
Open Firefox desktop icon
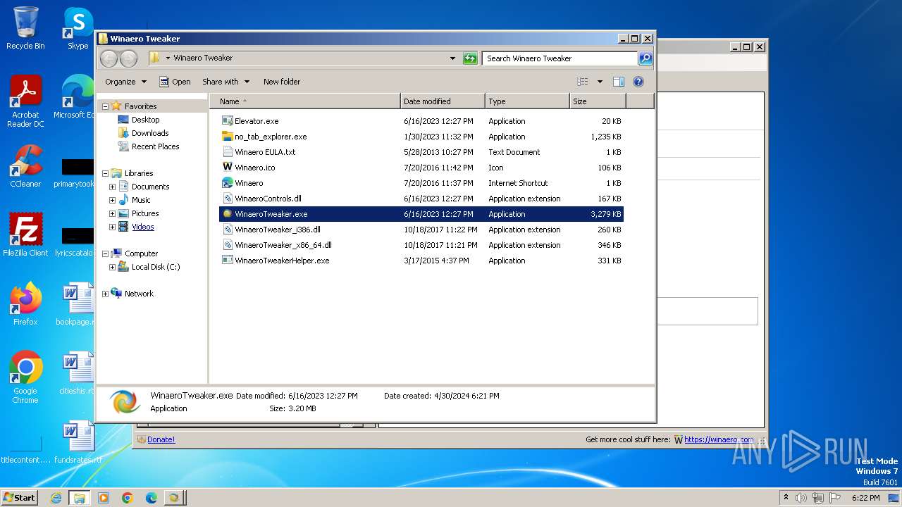click(25, 304)
